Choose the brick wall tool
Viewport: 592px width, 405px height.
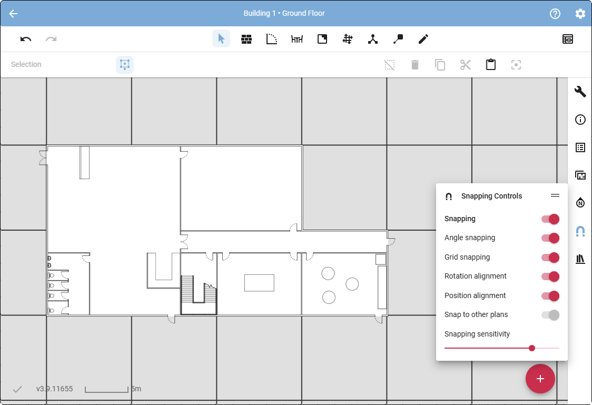[246, 39]
